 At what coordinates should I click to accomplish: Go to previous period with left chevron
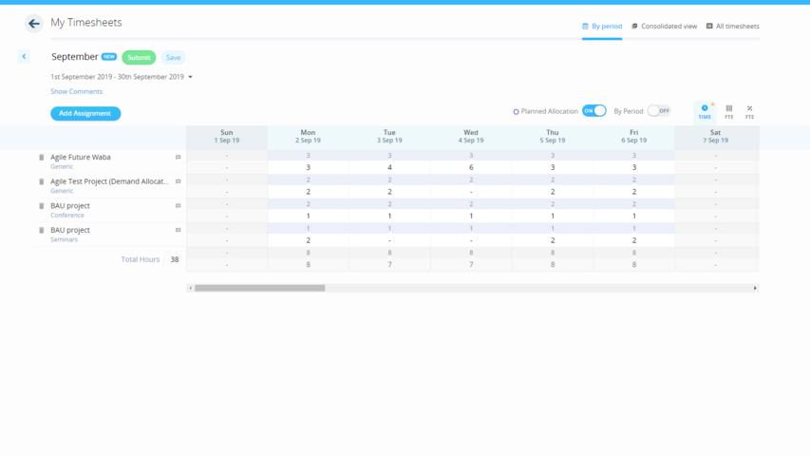tap(24, 57)
